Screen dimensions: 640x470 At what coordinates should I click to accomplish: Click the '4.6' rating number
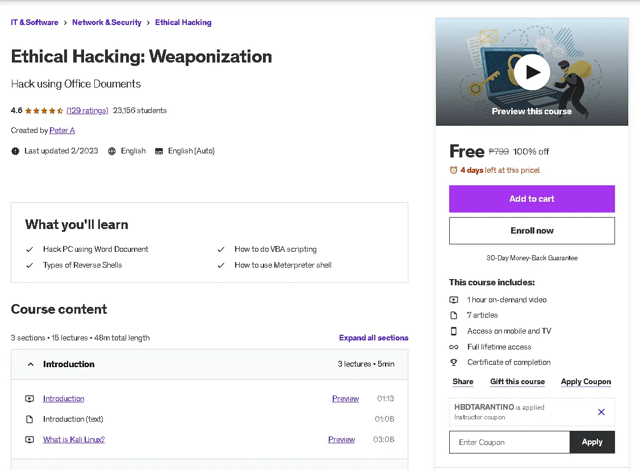(16, 111)
